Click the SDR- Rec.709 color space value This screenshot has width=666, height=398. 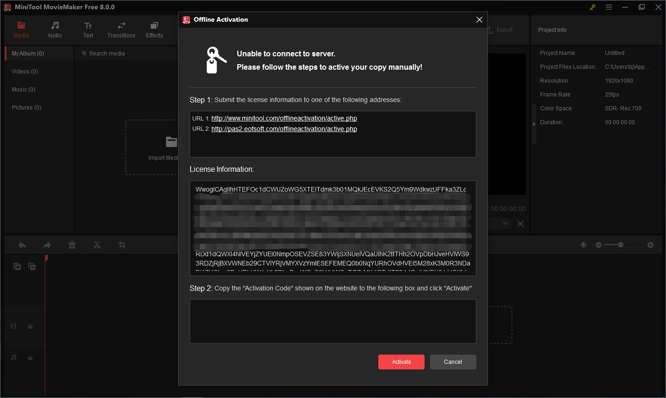tap(623, 109)
